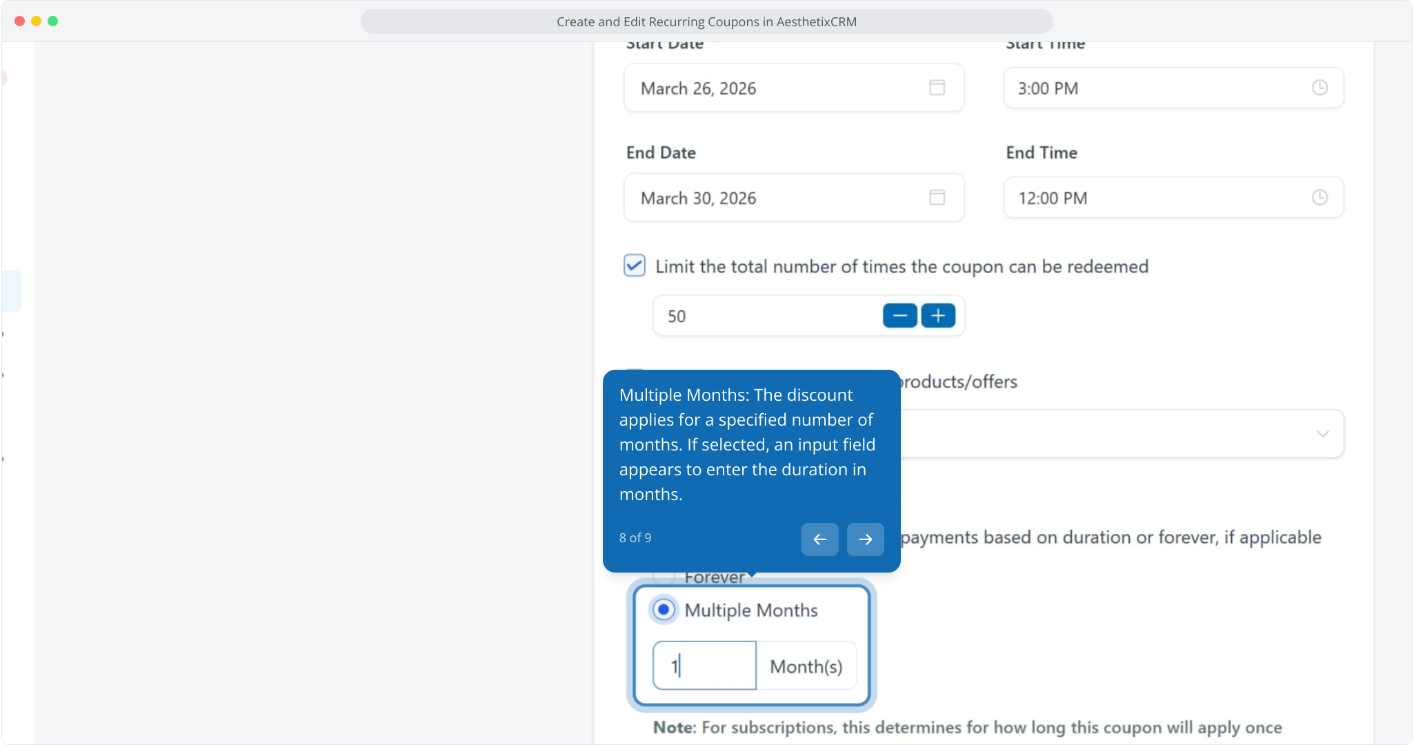
Task: Click the Start Time clock icon
Action: click(1319, 88)
